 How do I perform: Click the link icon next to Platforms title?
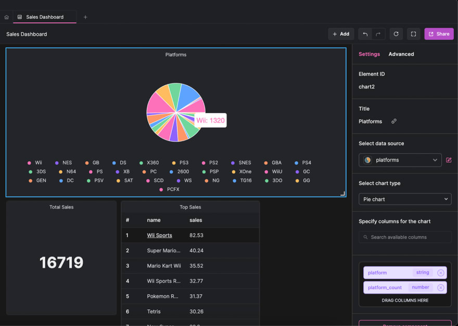[x=394, y=121]
